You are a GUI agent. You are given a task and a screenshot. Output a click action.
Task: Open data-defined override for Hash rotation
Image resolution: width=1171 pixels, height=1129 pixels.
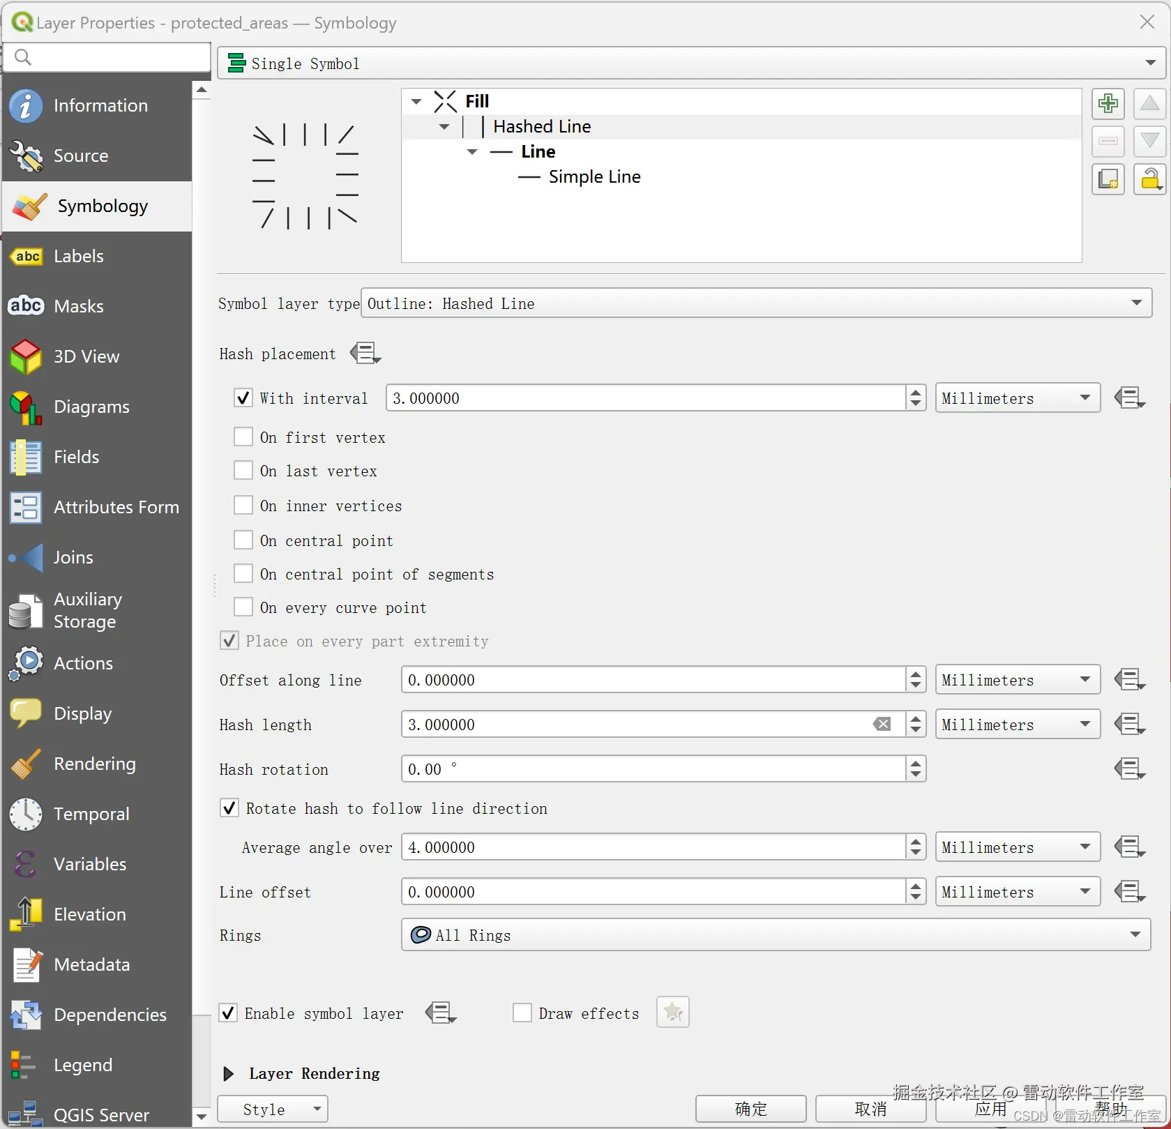pyautogui.click(x=1130, y=769)
